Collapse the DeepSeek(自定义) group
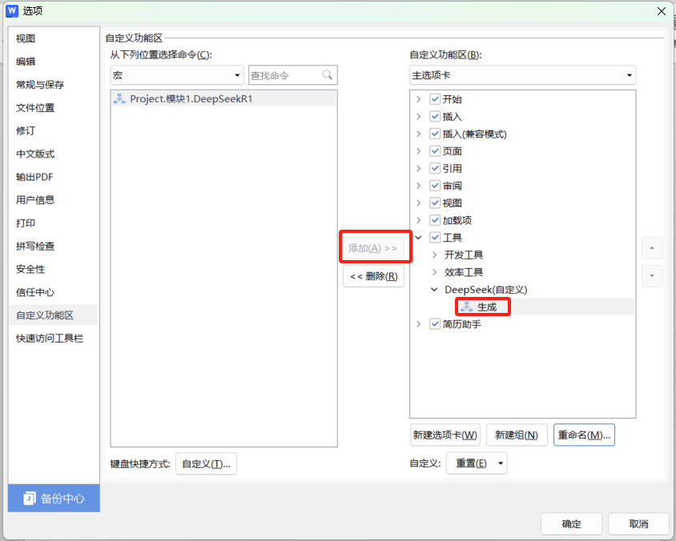 [434, 290]
